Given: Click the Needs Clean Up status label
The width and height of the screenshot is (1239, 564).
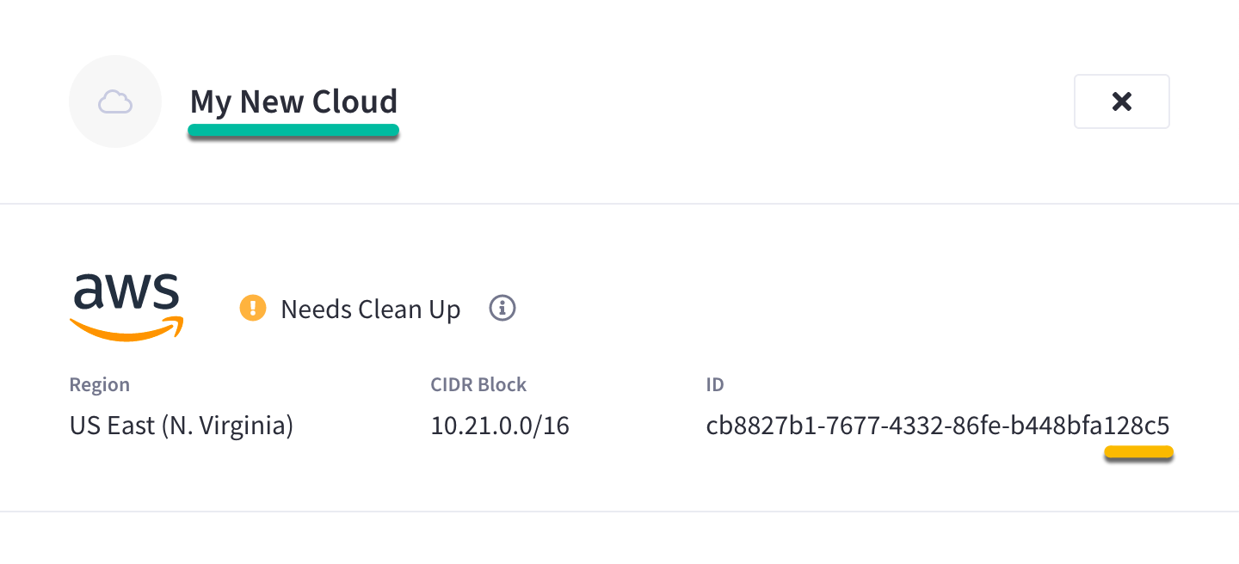Looking at the screenshot, I should [369, 309].
